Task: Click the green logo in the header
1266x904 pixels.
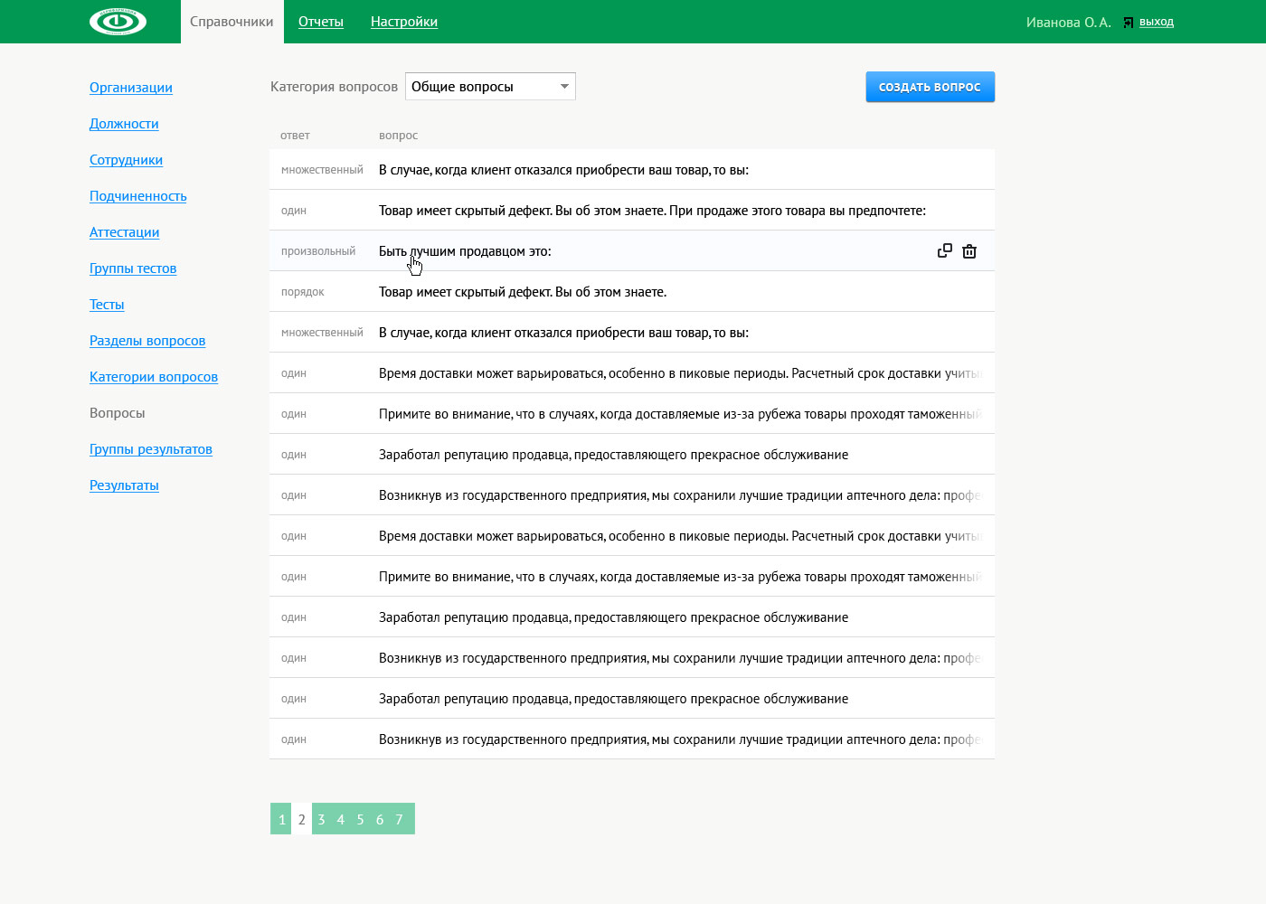Action: (118, 22)
